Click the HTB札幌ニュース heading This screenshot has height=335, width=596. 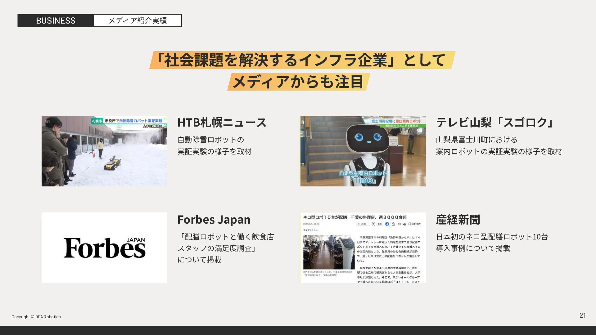click(222, 122)
